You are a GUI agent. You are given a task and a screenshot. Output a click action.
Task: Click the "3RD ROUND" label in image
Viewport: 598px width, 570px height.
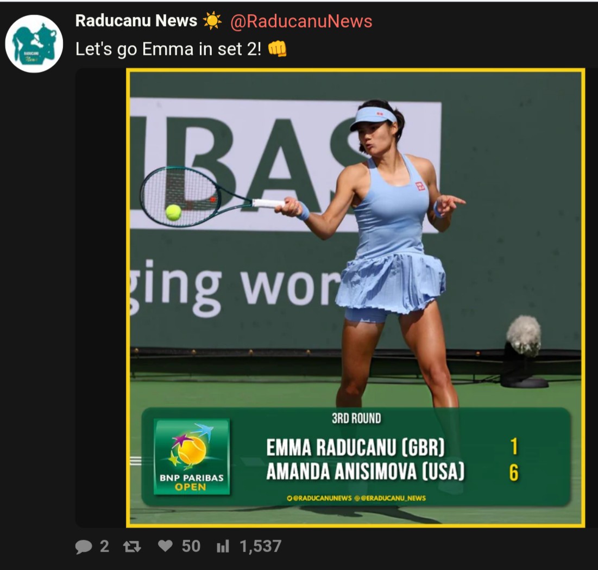pos(356,418)
